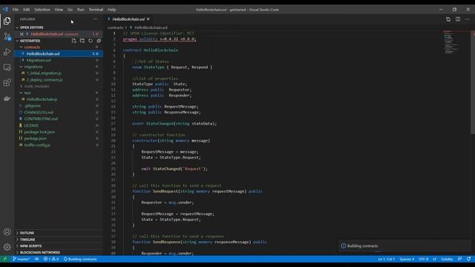The width and height of the screenshot is (475, 267).
Task: Synchronize changes via status bar cloud icon
Action: tap(36, 259)
